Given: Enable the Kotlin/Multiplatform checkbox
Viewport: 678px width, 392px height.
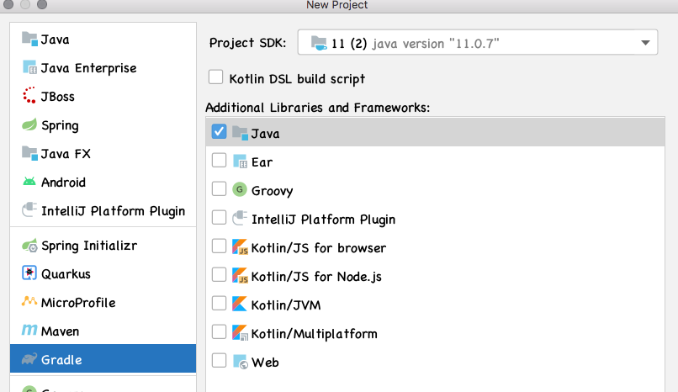Looking at the screenshot, I should (219, 332).
